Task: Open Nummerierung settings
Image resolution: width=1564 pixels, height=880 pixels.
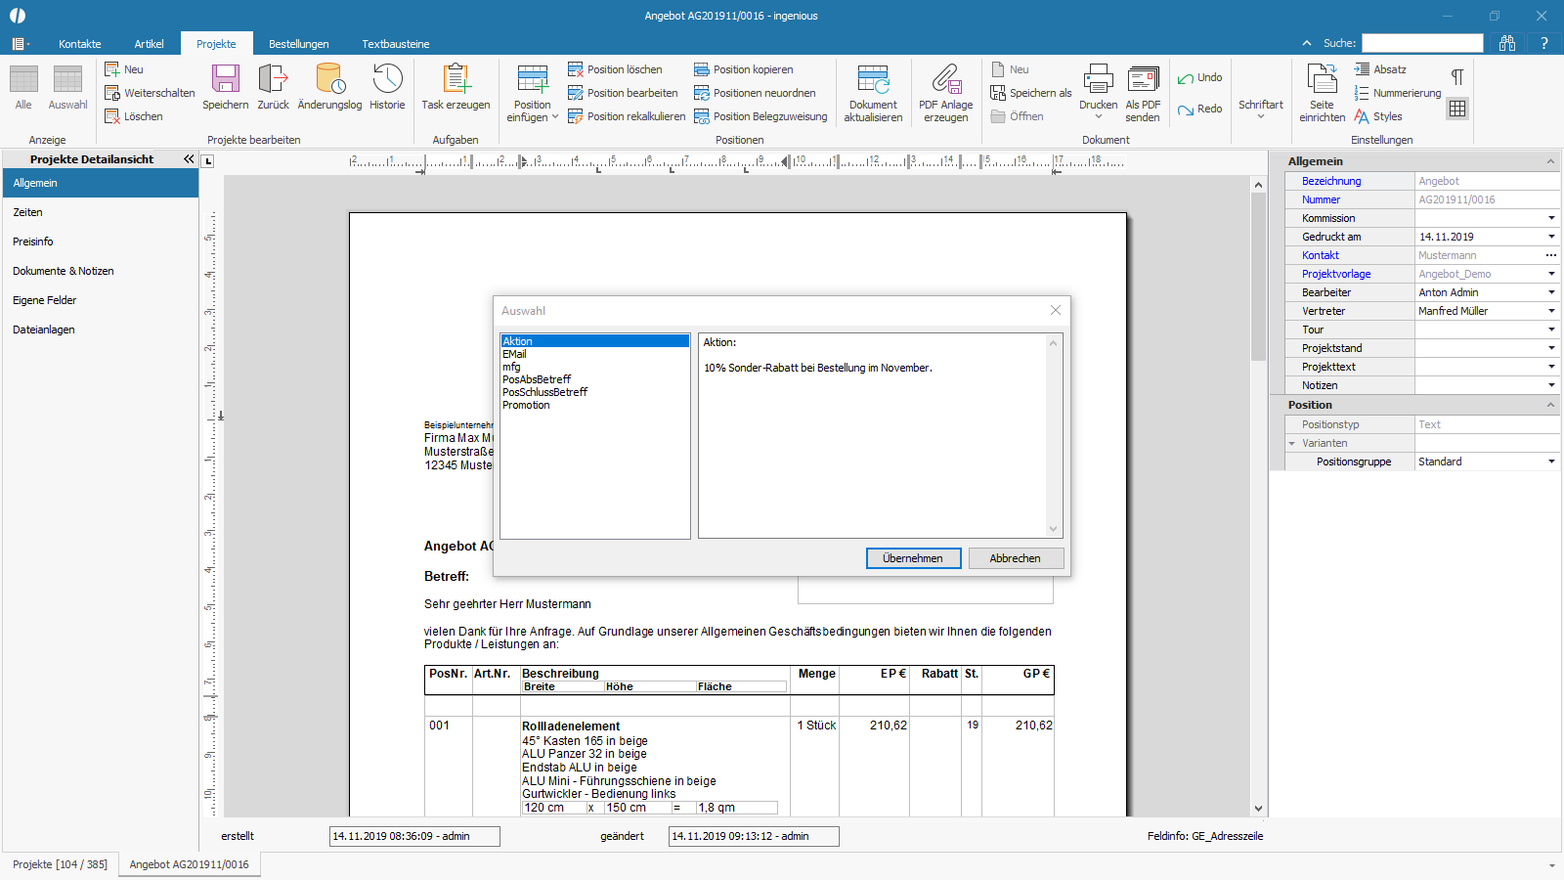Action: point(1397,93)
